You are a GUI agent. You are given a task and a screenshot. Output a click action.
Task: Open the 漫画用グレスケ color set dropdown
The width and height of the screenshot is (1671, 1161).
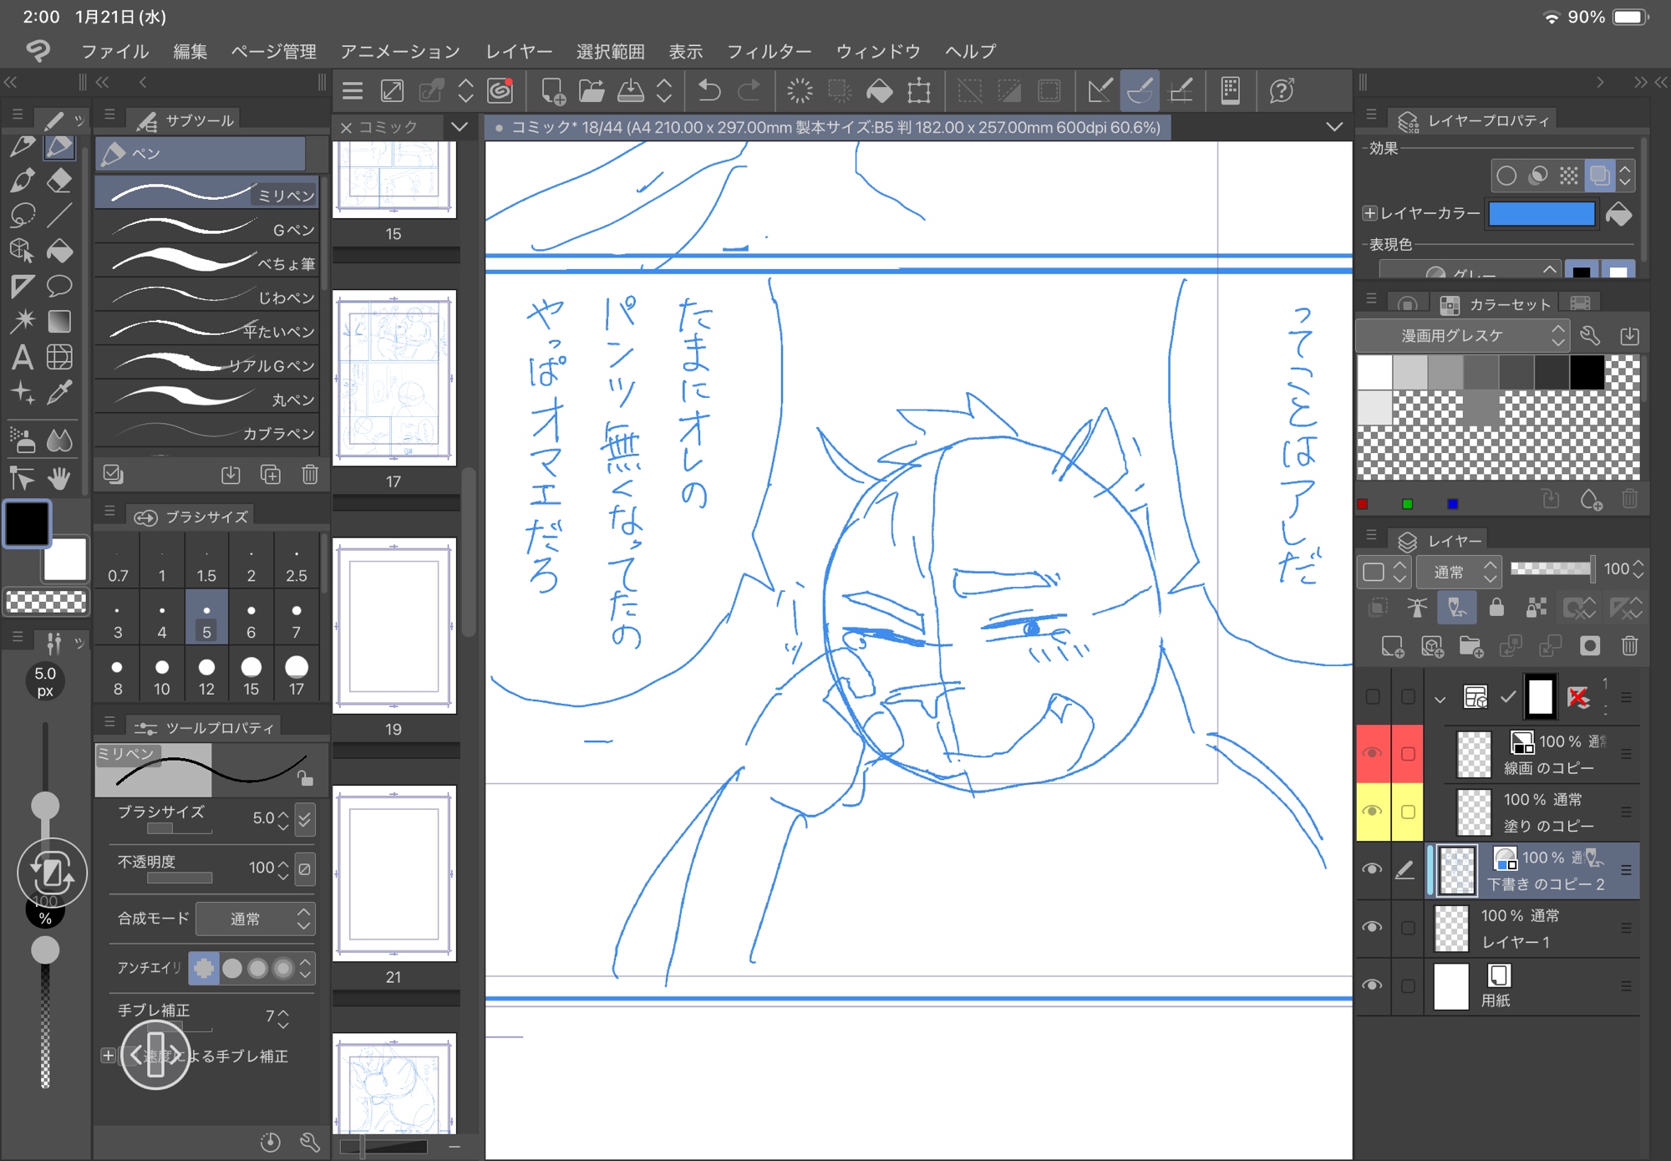[x=1462, y=336]
